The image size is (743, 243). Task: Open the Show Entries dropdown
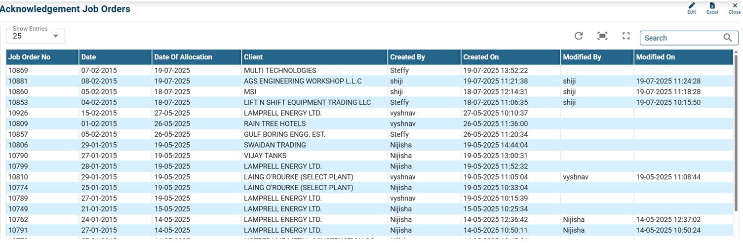[x=36, y=36]
